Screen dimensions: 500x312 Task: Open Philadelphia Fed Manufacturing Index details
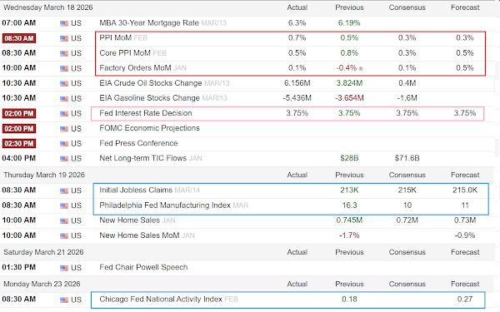pyautogui.click(x=165, y=206)
